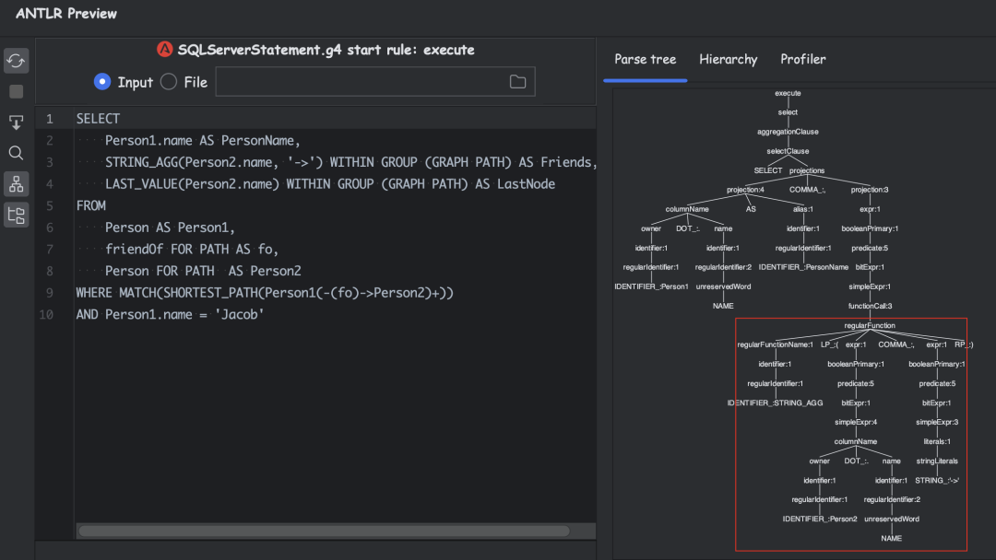Click the IDENTIFIER_:PersonName leaf node

tap(803, 267)
